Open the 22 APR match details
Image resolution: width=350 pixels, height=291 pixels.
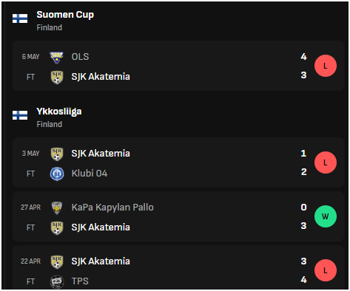click(178, 267)
